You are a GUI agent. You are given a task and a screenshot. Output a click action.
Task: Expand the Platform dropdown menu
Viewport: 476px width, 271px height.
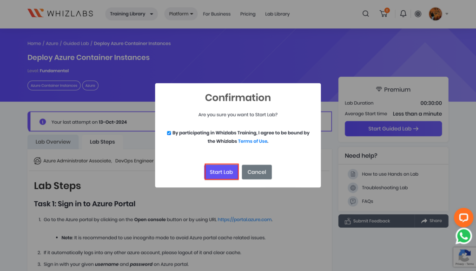(x=181, y=14)
